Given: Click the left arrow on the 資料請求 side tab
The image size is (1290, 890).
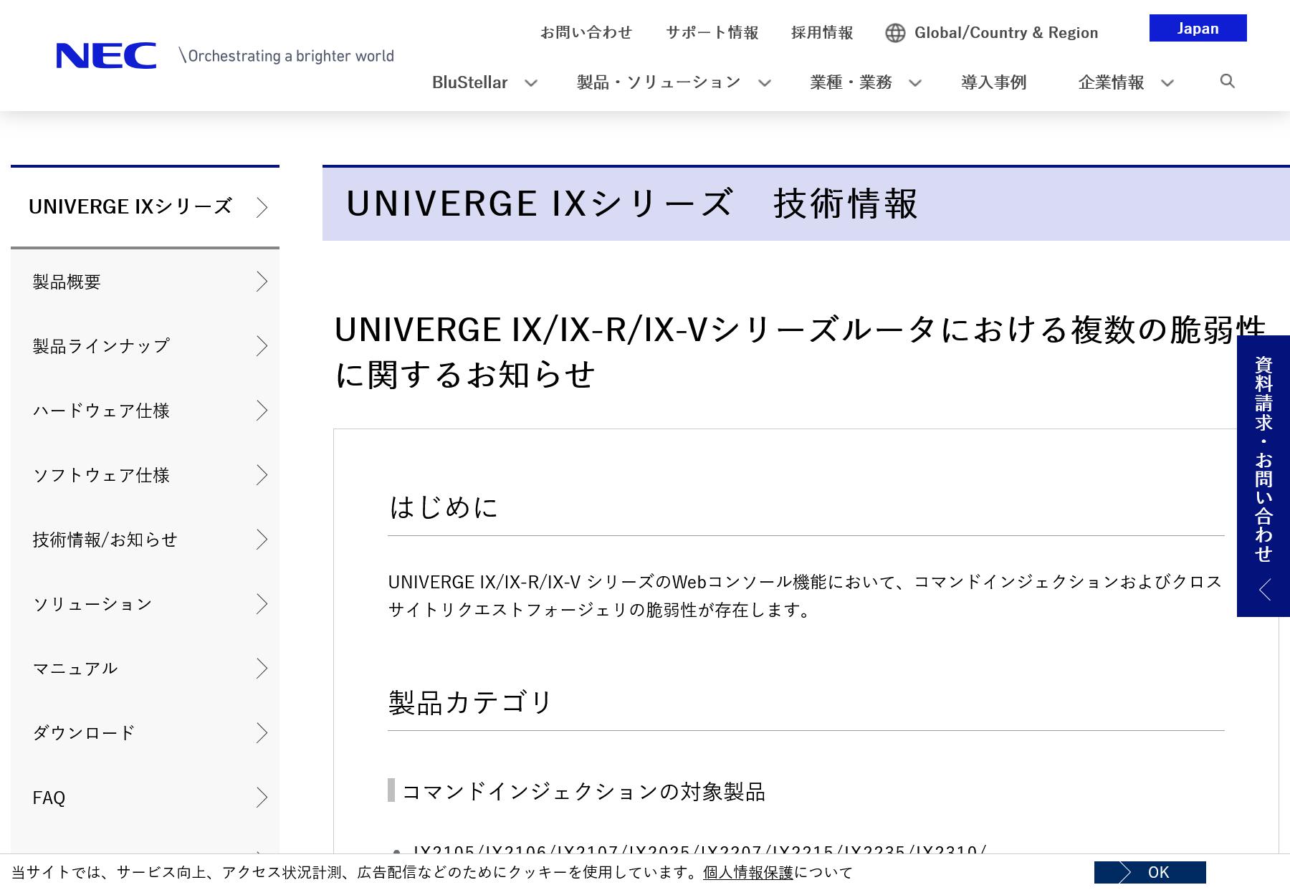Looking at the screenshot, I should tap(1265, 590).
